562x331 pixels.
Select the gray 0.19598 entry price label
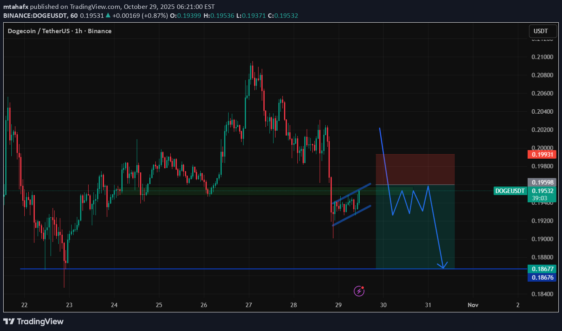click(x=542, y=182)
